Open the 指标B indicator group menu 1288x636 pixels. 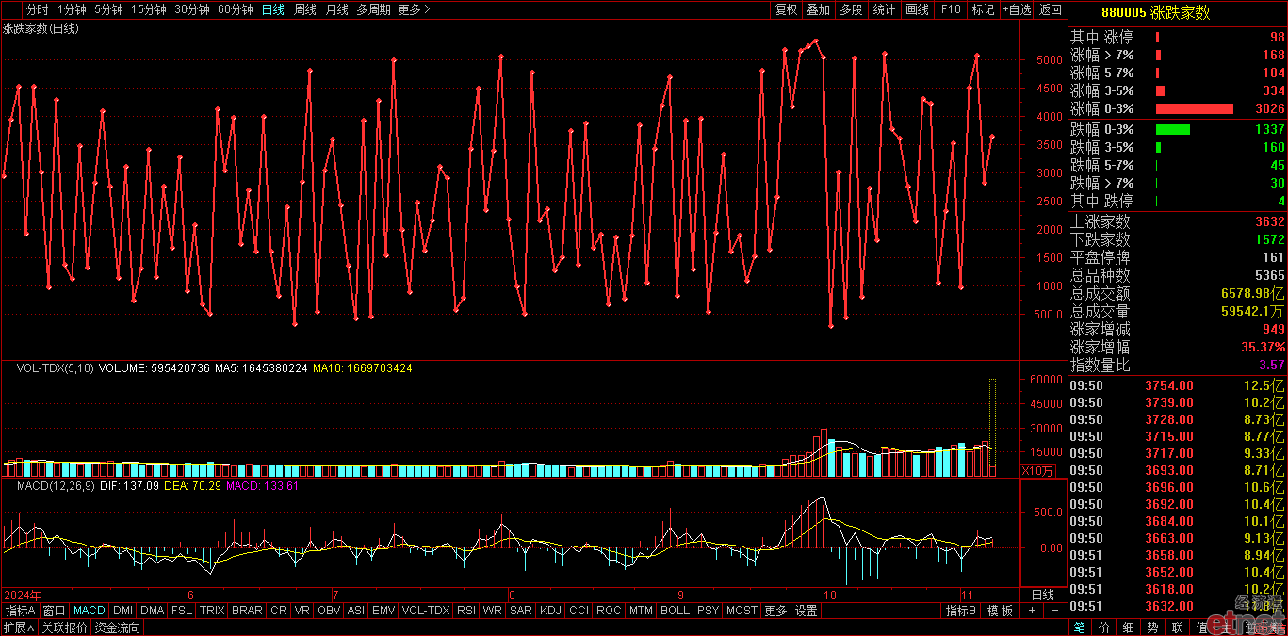click(962, 611)
